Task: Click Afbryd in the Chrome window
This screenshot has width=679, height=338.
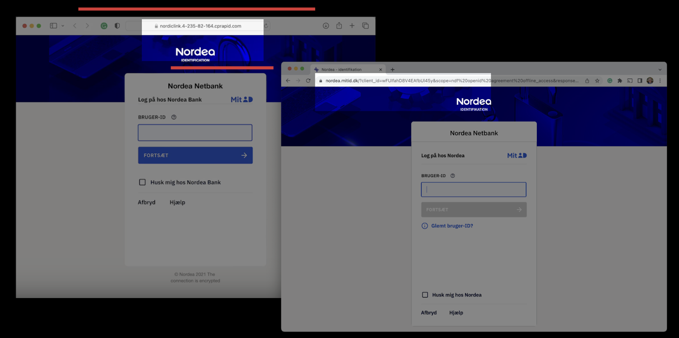Action: click(x=429, y=313)
